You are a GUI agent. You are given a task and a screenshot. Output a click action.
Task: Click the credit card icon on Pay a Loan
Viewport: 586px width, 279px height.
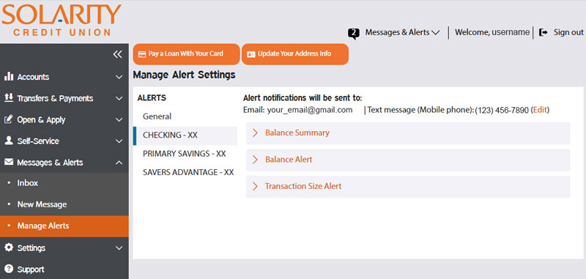click(x=141, y=54)
